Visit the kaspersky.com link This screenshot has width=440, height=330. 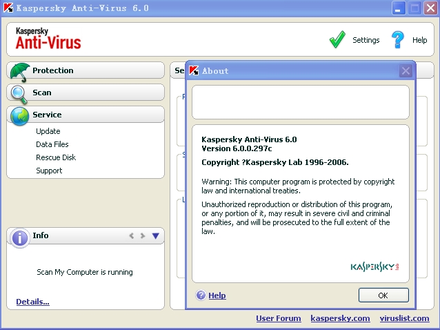(x=340, y=318)
